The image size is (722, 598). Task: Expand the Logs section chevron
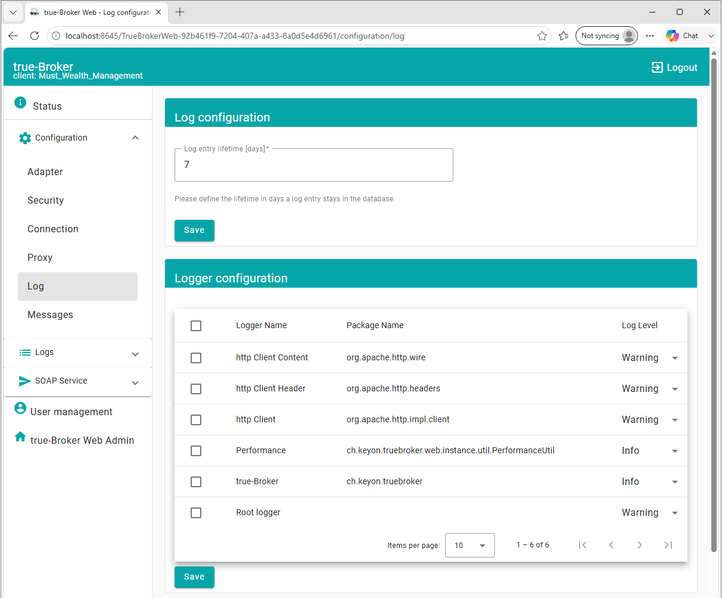(135, 354)
